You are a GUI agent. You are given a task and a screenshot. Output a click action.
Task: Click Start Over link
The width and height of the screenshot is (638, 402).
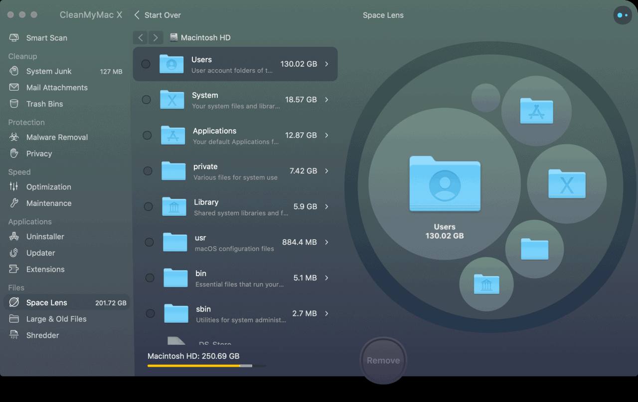(x=158, y=15)
